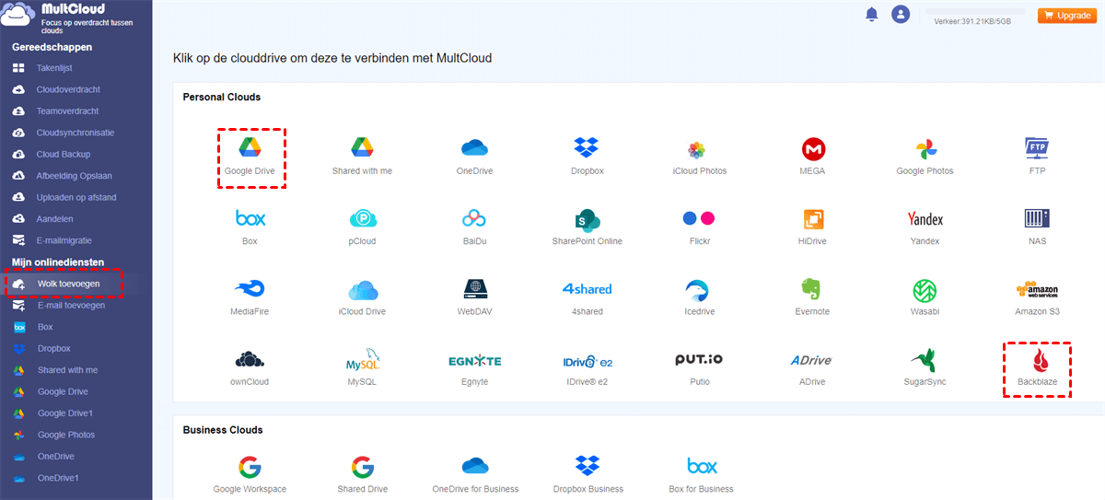Choose the Yandex cloud

(x=925, y=227)
